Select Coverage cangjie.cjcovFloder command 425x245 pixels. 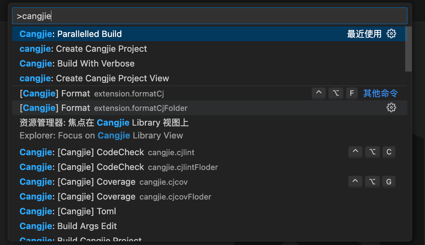pos(209,196)
